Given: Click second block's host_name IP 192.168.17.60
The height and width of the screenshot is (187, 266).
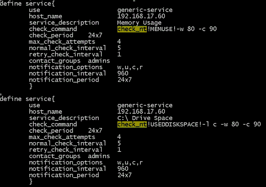Looking at the screenshot, I should (141, 111).
